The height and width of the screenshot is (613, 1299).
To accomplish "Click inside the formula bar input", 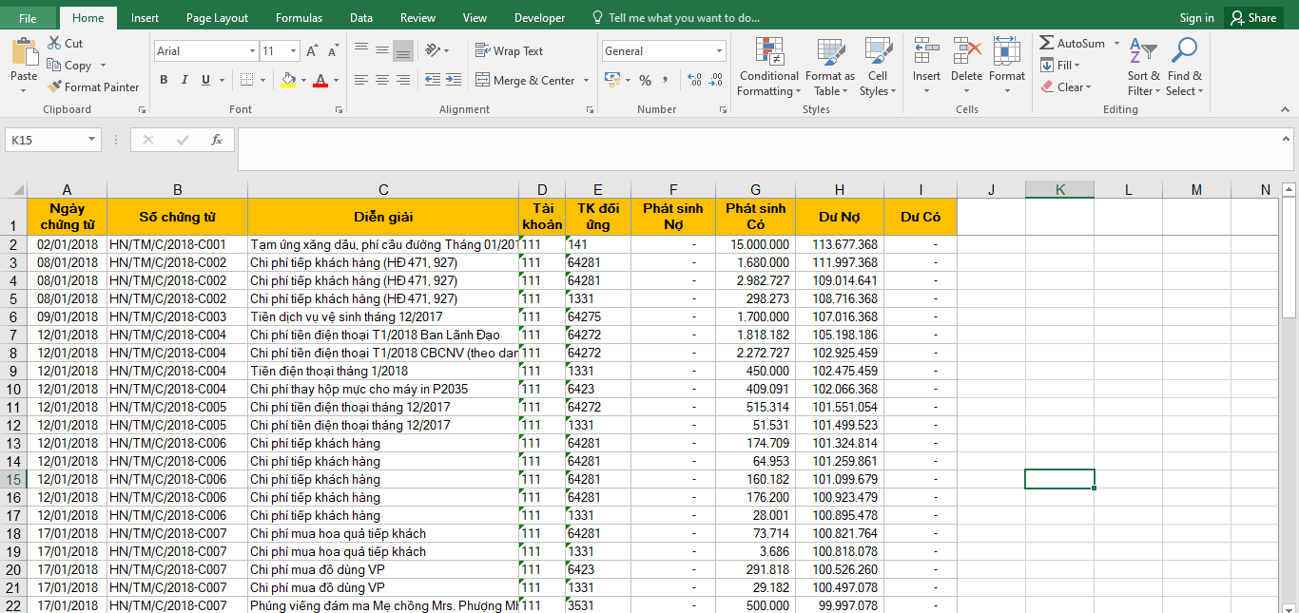I will pos(761,149).
